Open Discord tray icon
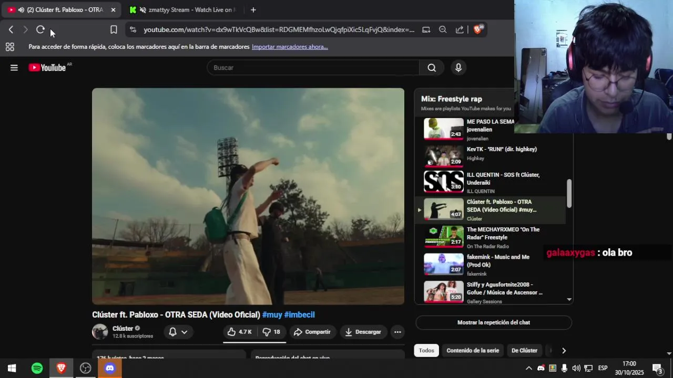 pos(541,368)
